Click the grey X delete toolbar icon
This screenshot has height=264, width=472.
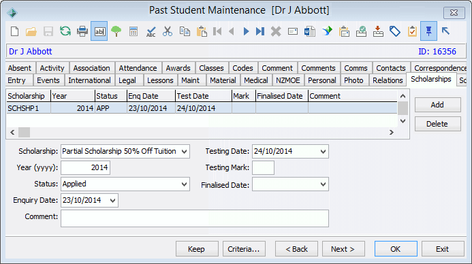tap(275, 31)
